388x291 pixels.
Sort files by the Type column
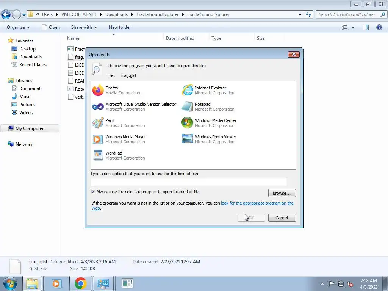[x=232, y=38]
